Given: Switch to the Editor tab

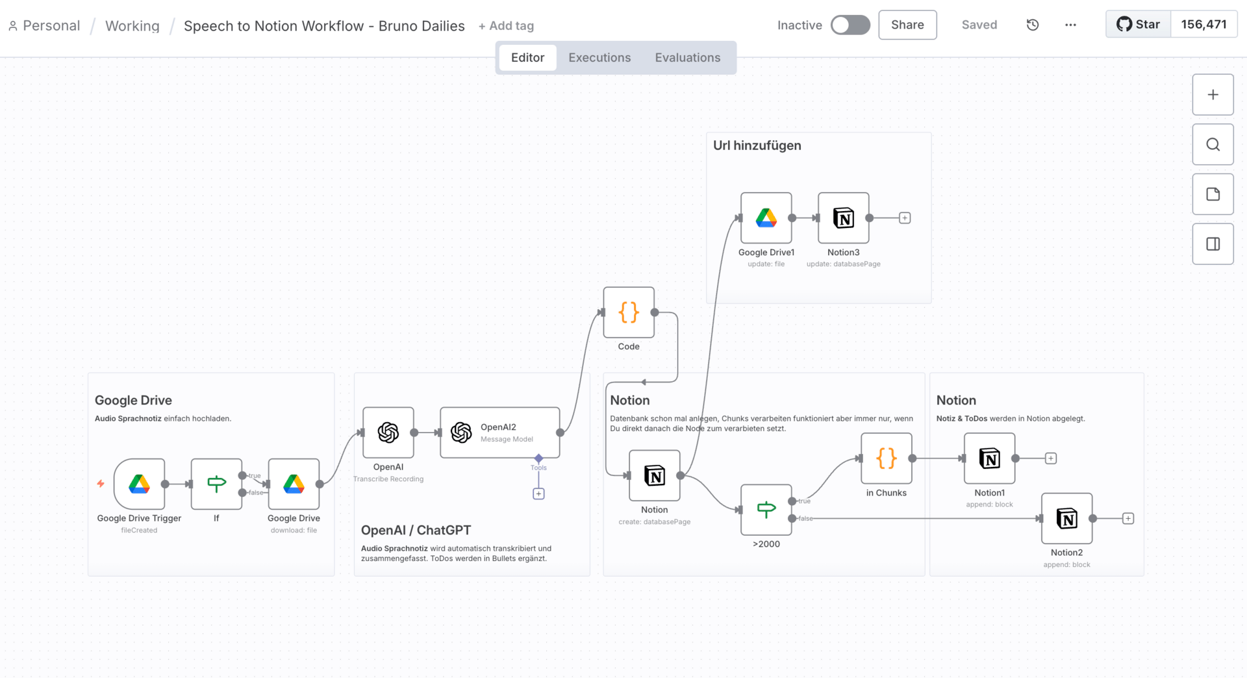Looking at the screenshot, I should [x=527, y=57].
